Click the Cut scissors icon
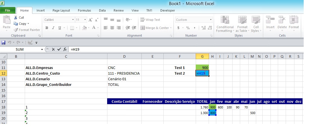This screenshot has height=127, width=311. click(x=15, y=17)
